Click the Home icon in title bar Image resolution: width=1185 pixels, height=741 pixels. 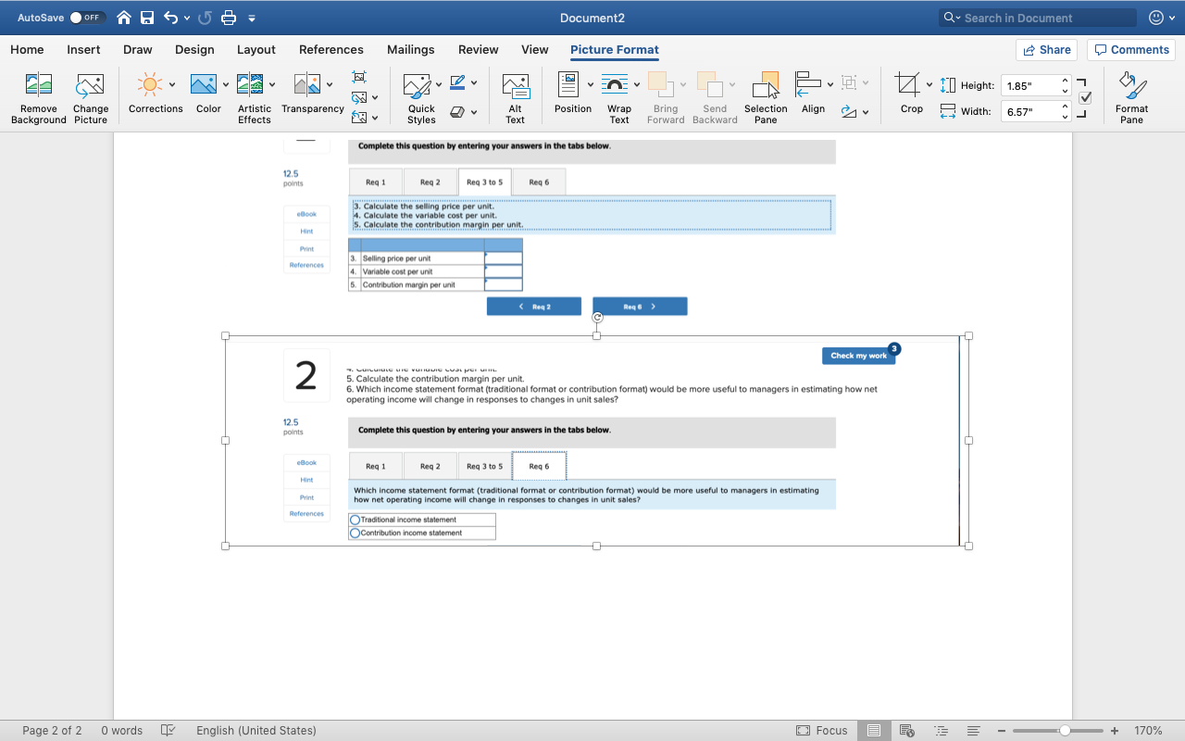124,18
